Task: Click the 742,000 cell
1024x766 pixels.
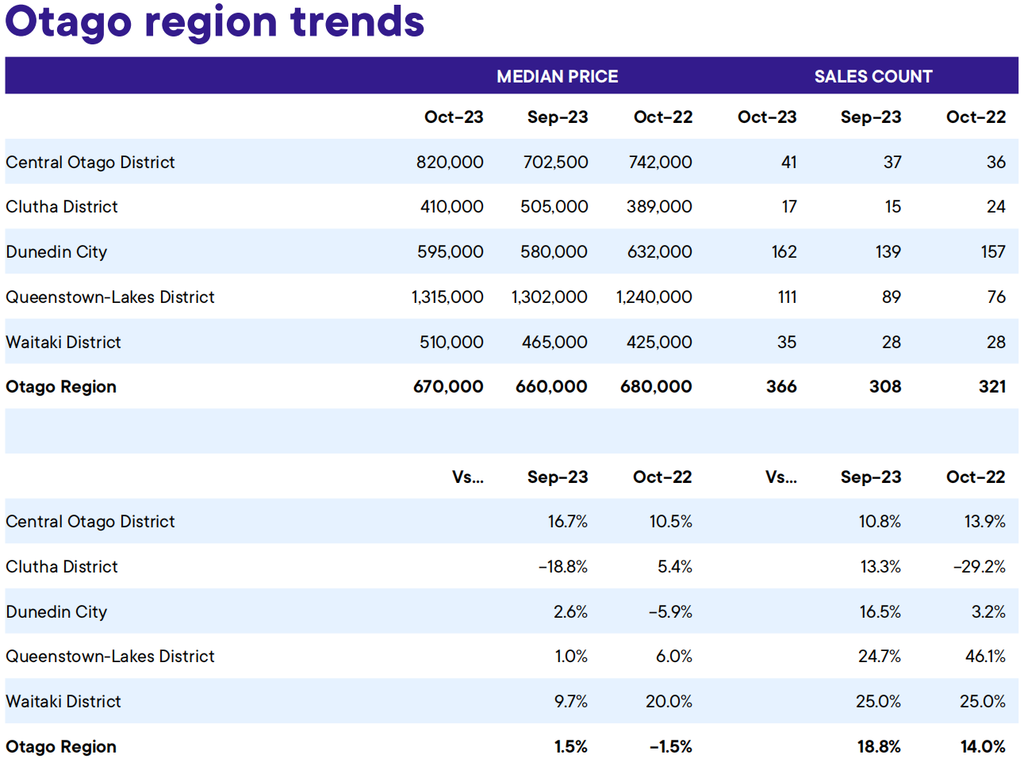Action: (x=660, y=162)
